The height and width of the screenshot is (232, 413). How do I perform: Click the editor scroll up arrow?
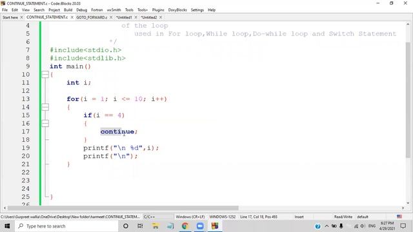408,24
